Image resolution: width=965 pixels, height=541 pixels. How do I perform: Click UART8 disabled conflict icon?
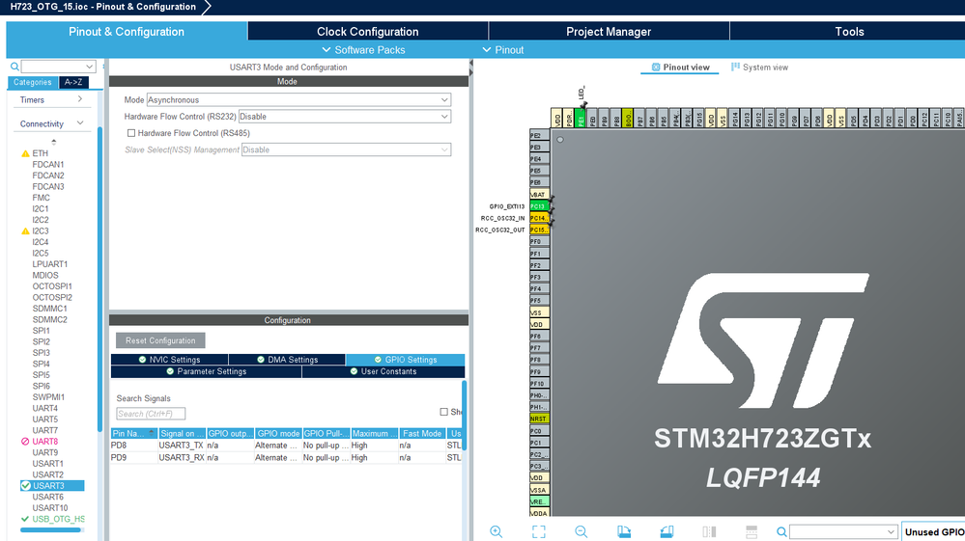tap(25, 442)
